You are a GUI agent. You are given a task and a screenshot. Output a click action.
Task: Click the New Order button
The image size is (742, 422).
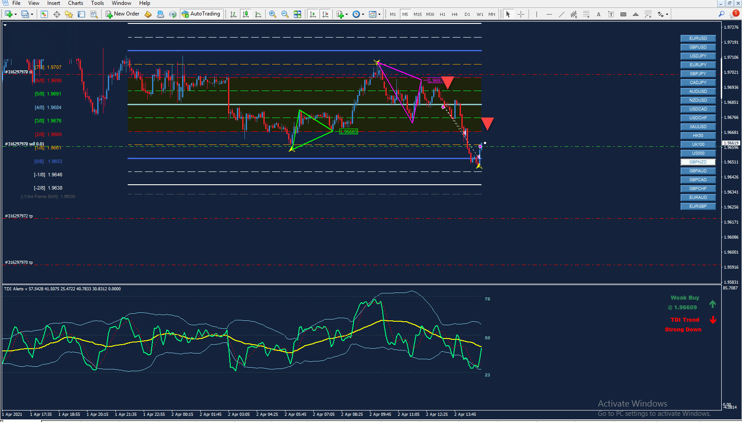tap(122, 14)
